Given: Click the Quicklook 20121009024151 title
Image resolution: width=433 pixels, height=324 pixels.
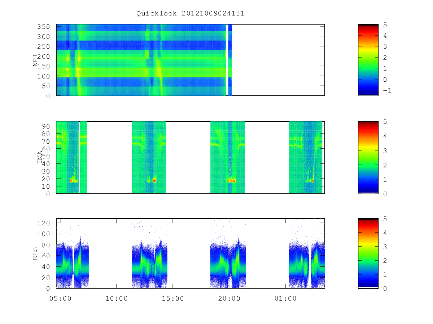Looking at the screenshot, I should click(x=190, y=13).
